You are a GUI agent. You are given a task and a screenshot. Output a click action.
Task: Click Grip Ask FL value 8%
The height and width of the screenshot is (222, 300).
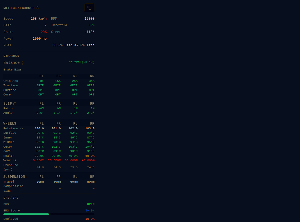(42, 81)
